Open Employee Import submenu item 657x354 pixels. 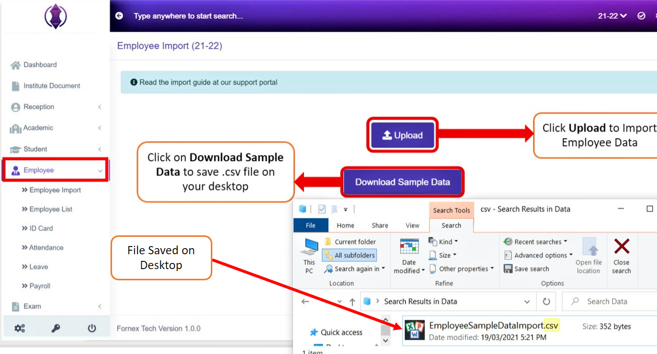[x=51, y=190]
